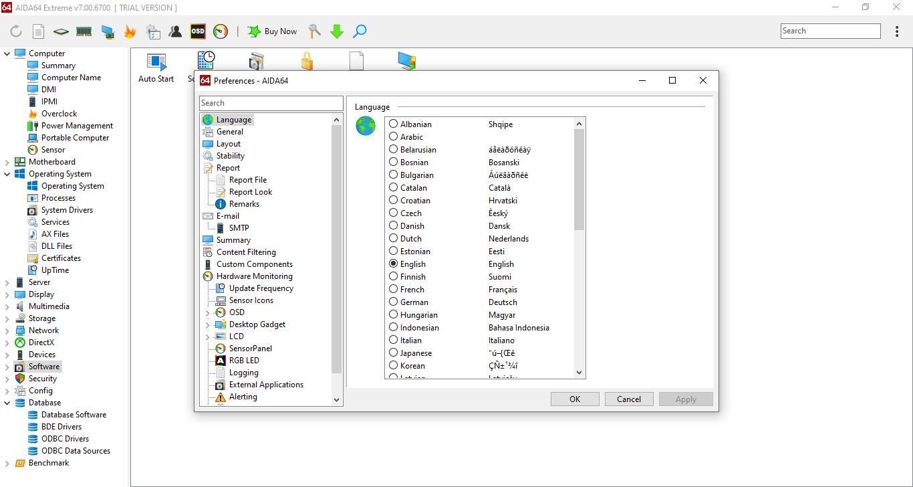Click Cancel in Preferences dialog
913x487 pixels.
(629, 399)
